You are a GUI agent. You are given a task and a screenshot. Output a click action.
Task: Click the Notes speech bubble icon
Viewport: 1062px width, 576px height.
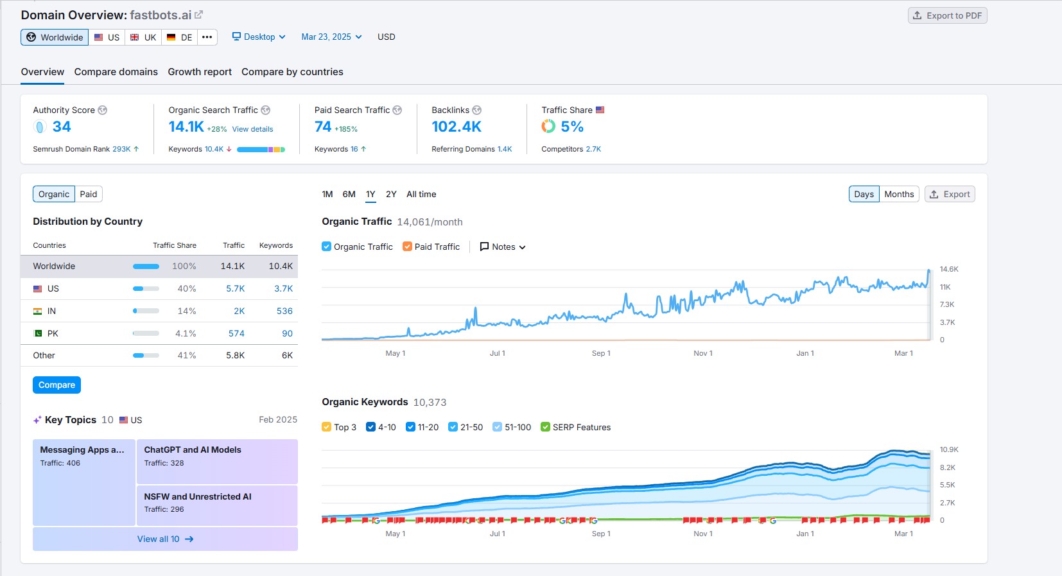coord(485,247)
